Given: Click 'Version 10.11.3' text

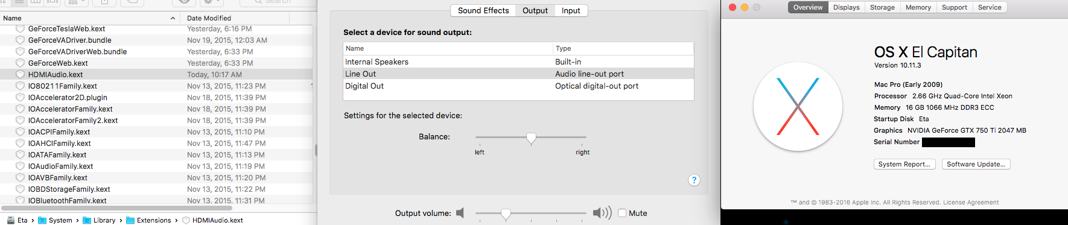Looking at the screenshot, I should (x=897, y=65).
